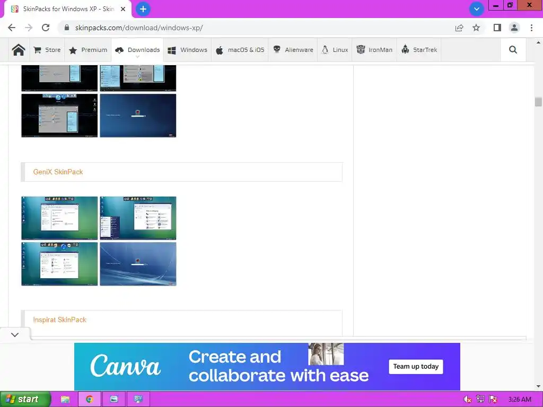543x407 pixels.
Task: Collapse the bottom ad with chevron
Action: coord(15,335)
